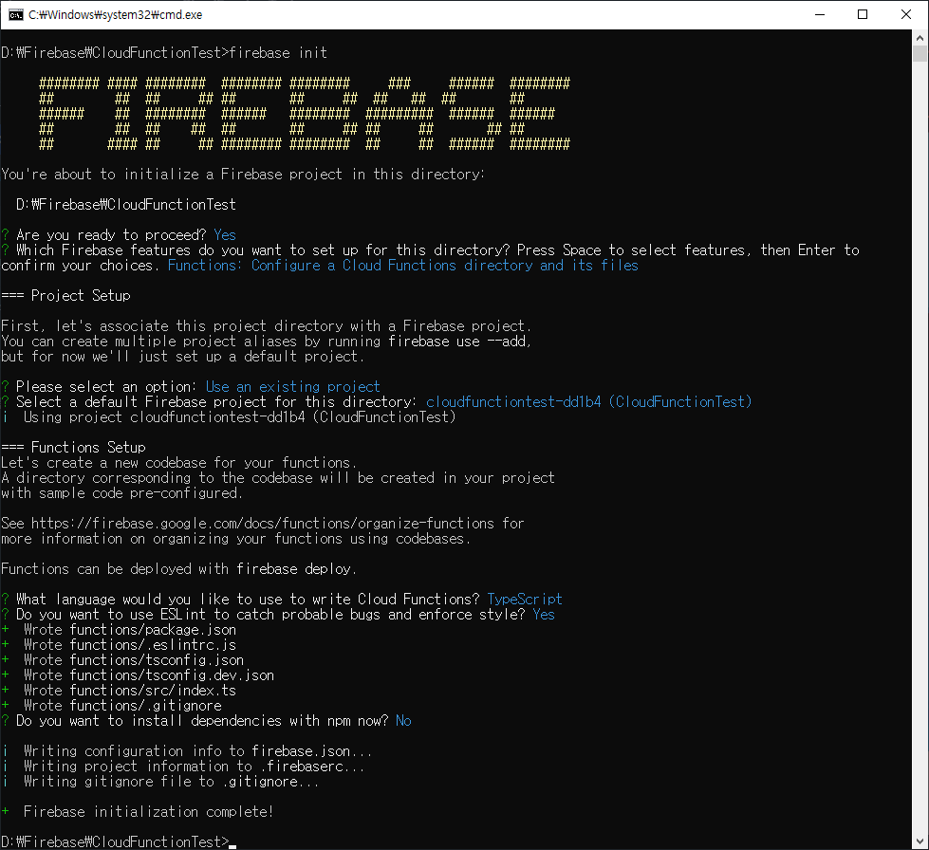This screenshot has height=850, width=929.
Task: Maximize the cmd.exe window
Action: click(x=863, y=15)
